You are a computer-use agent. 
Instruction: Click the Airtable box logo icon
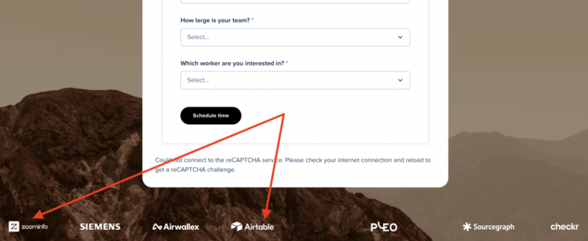pyautogui.click(x=237, y=226)
